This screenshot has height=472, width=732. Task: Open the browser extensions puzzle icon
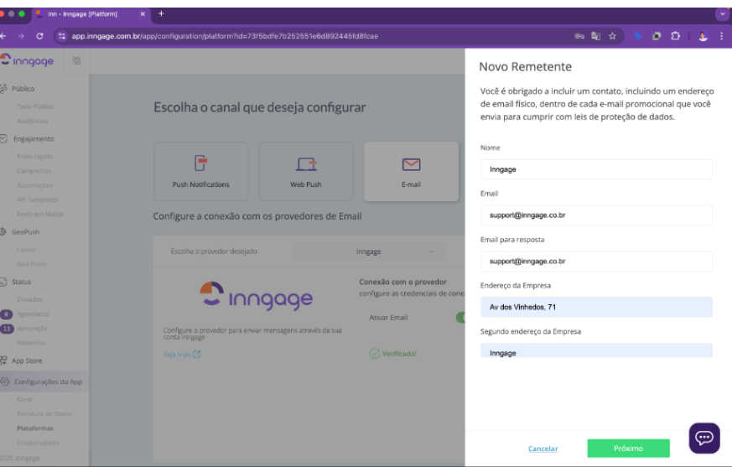point(676,36)
